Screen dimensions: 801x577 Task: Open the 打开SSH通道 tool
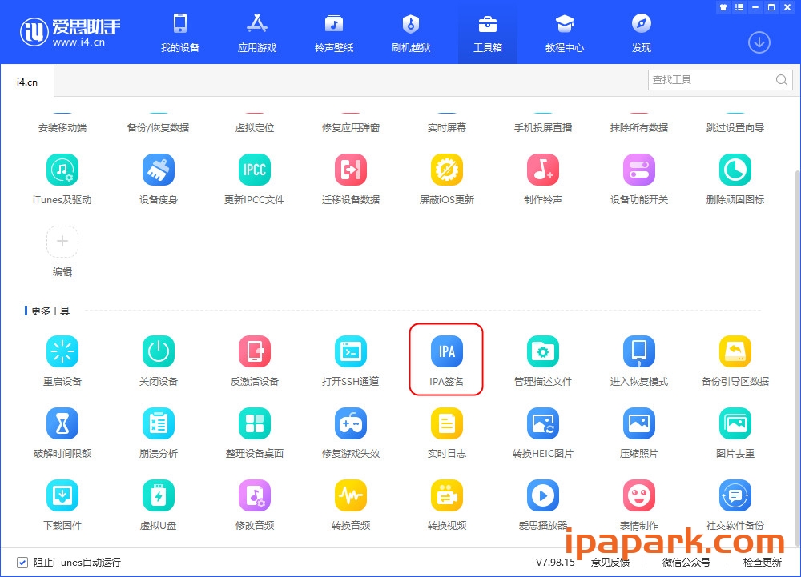pyautogui.click(x=351, y=351)
